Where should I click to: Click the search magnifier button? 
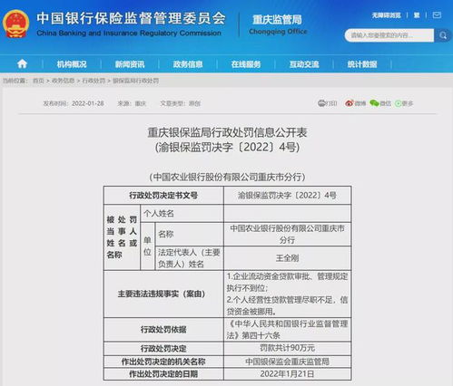(x=443, y=35)
